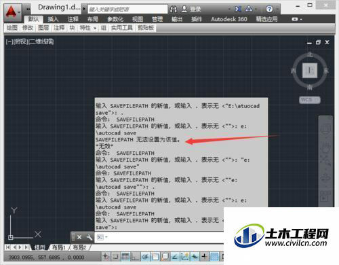Viewport: 339px width, 265px height.
Task: Switch to the 参数化 ribbon tab
Action: (x=115, y=19)
